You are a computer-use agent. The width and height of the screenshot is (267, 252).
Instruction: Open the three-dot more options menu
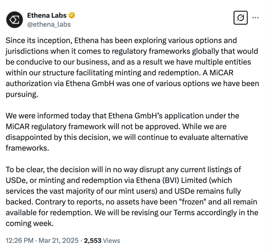coord(256,18)
